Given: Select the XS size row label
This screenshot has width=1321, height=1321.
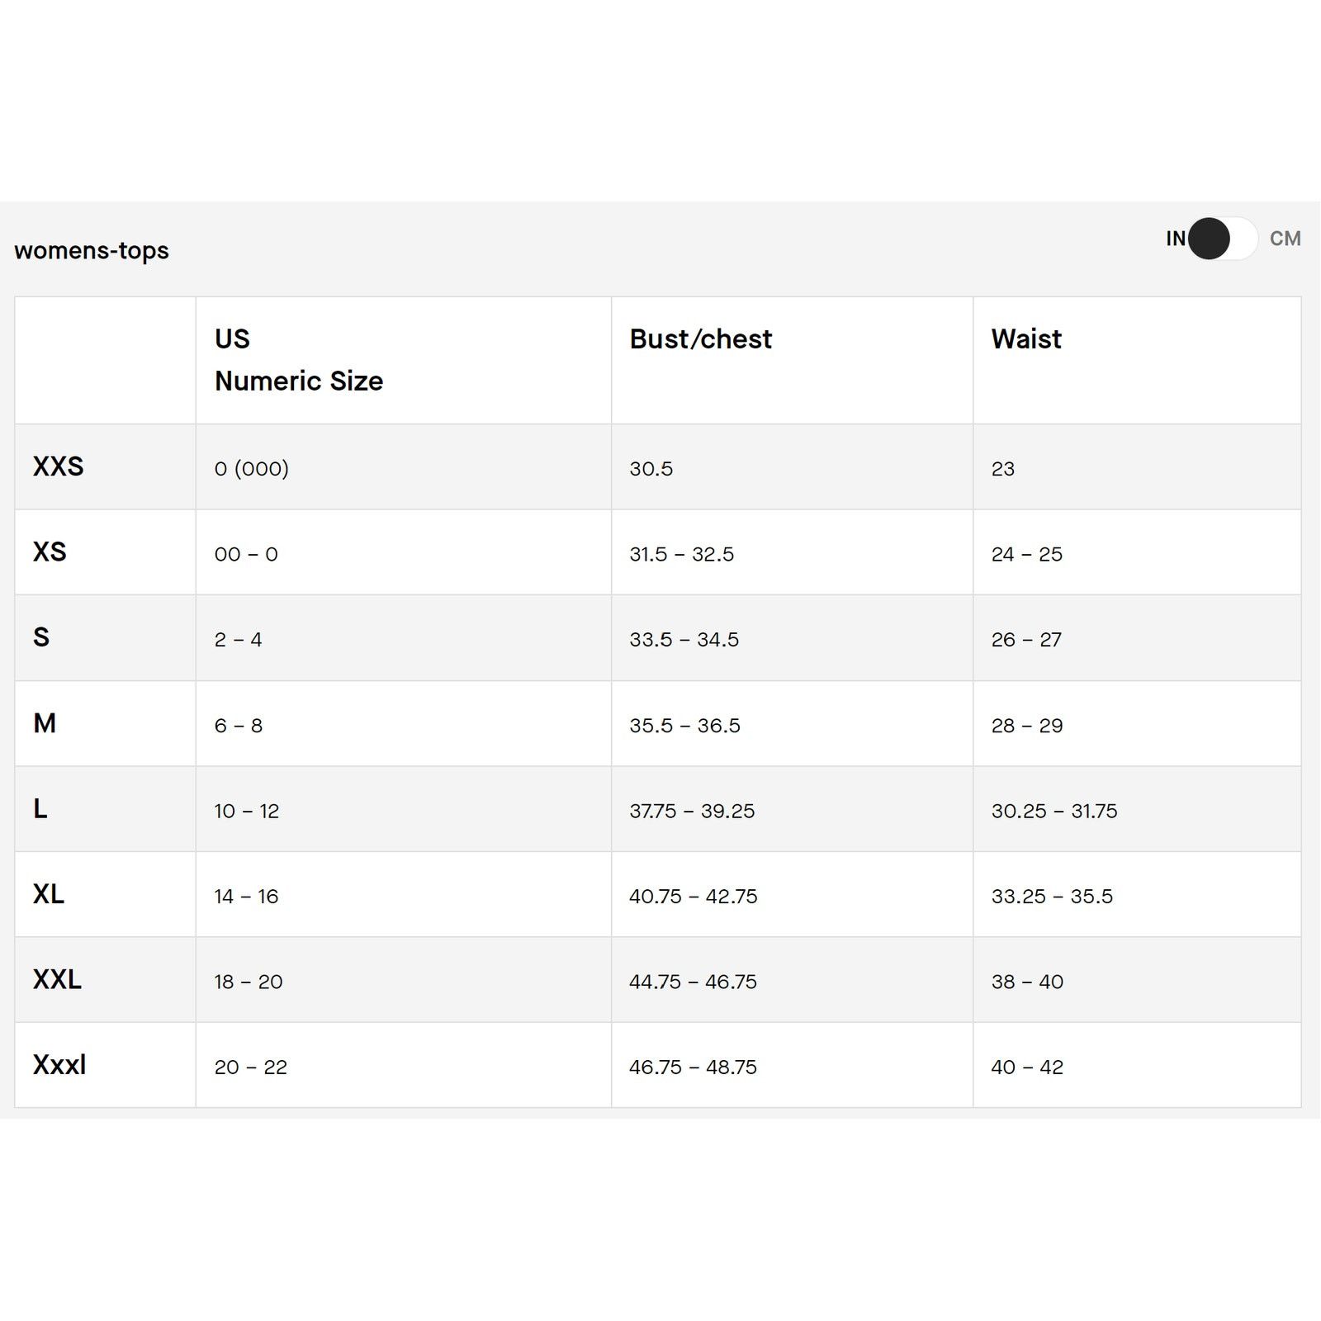Looking at the screenshot, I should point(50,552).
